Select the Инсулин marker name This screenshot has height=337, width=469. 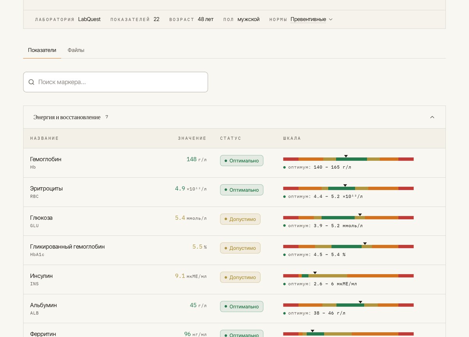41,276
